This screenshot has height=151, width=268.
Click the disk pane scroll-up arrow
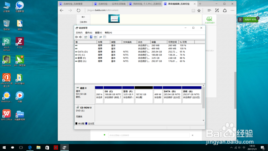pos(203,86)
